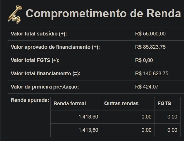Select Valor da primeira prestação label
Image resolution: width=184 pixels, height=141 pixels.
click(x=45, y=87)
